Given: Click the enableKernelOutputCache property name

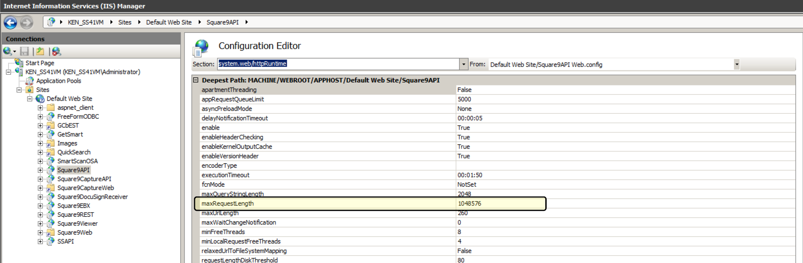Looking at the screenshot, I should 236,147.
